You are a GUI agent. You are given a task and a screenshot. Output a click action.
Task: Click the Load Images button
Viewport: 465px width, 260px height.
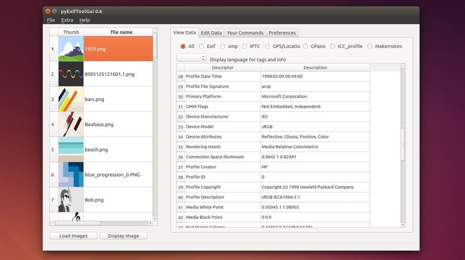[73, 236]
